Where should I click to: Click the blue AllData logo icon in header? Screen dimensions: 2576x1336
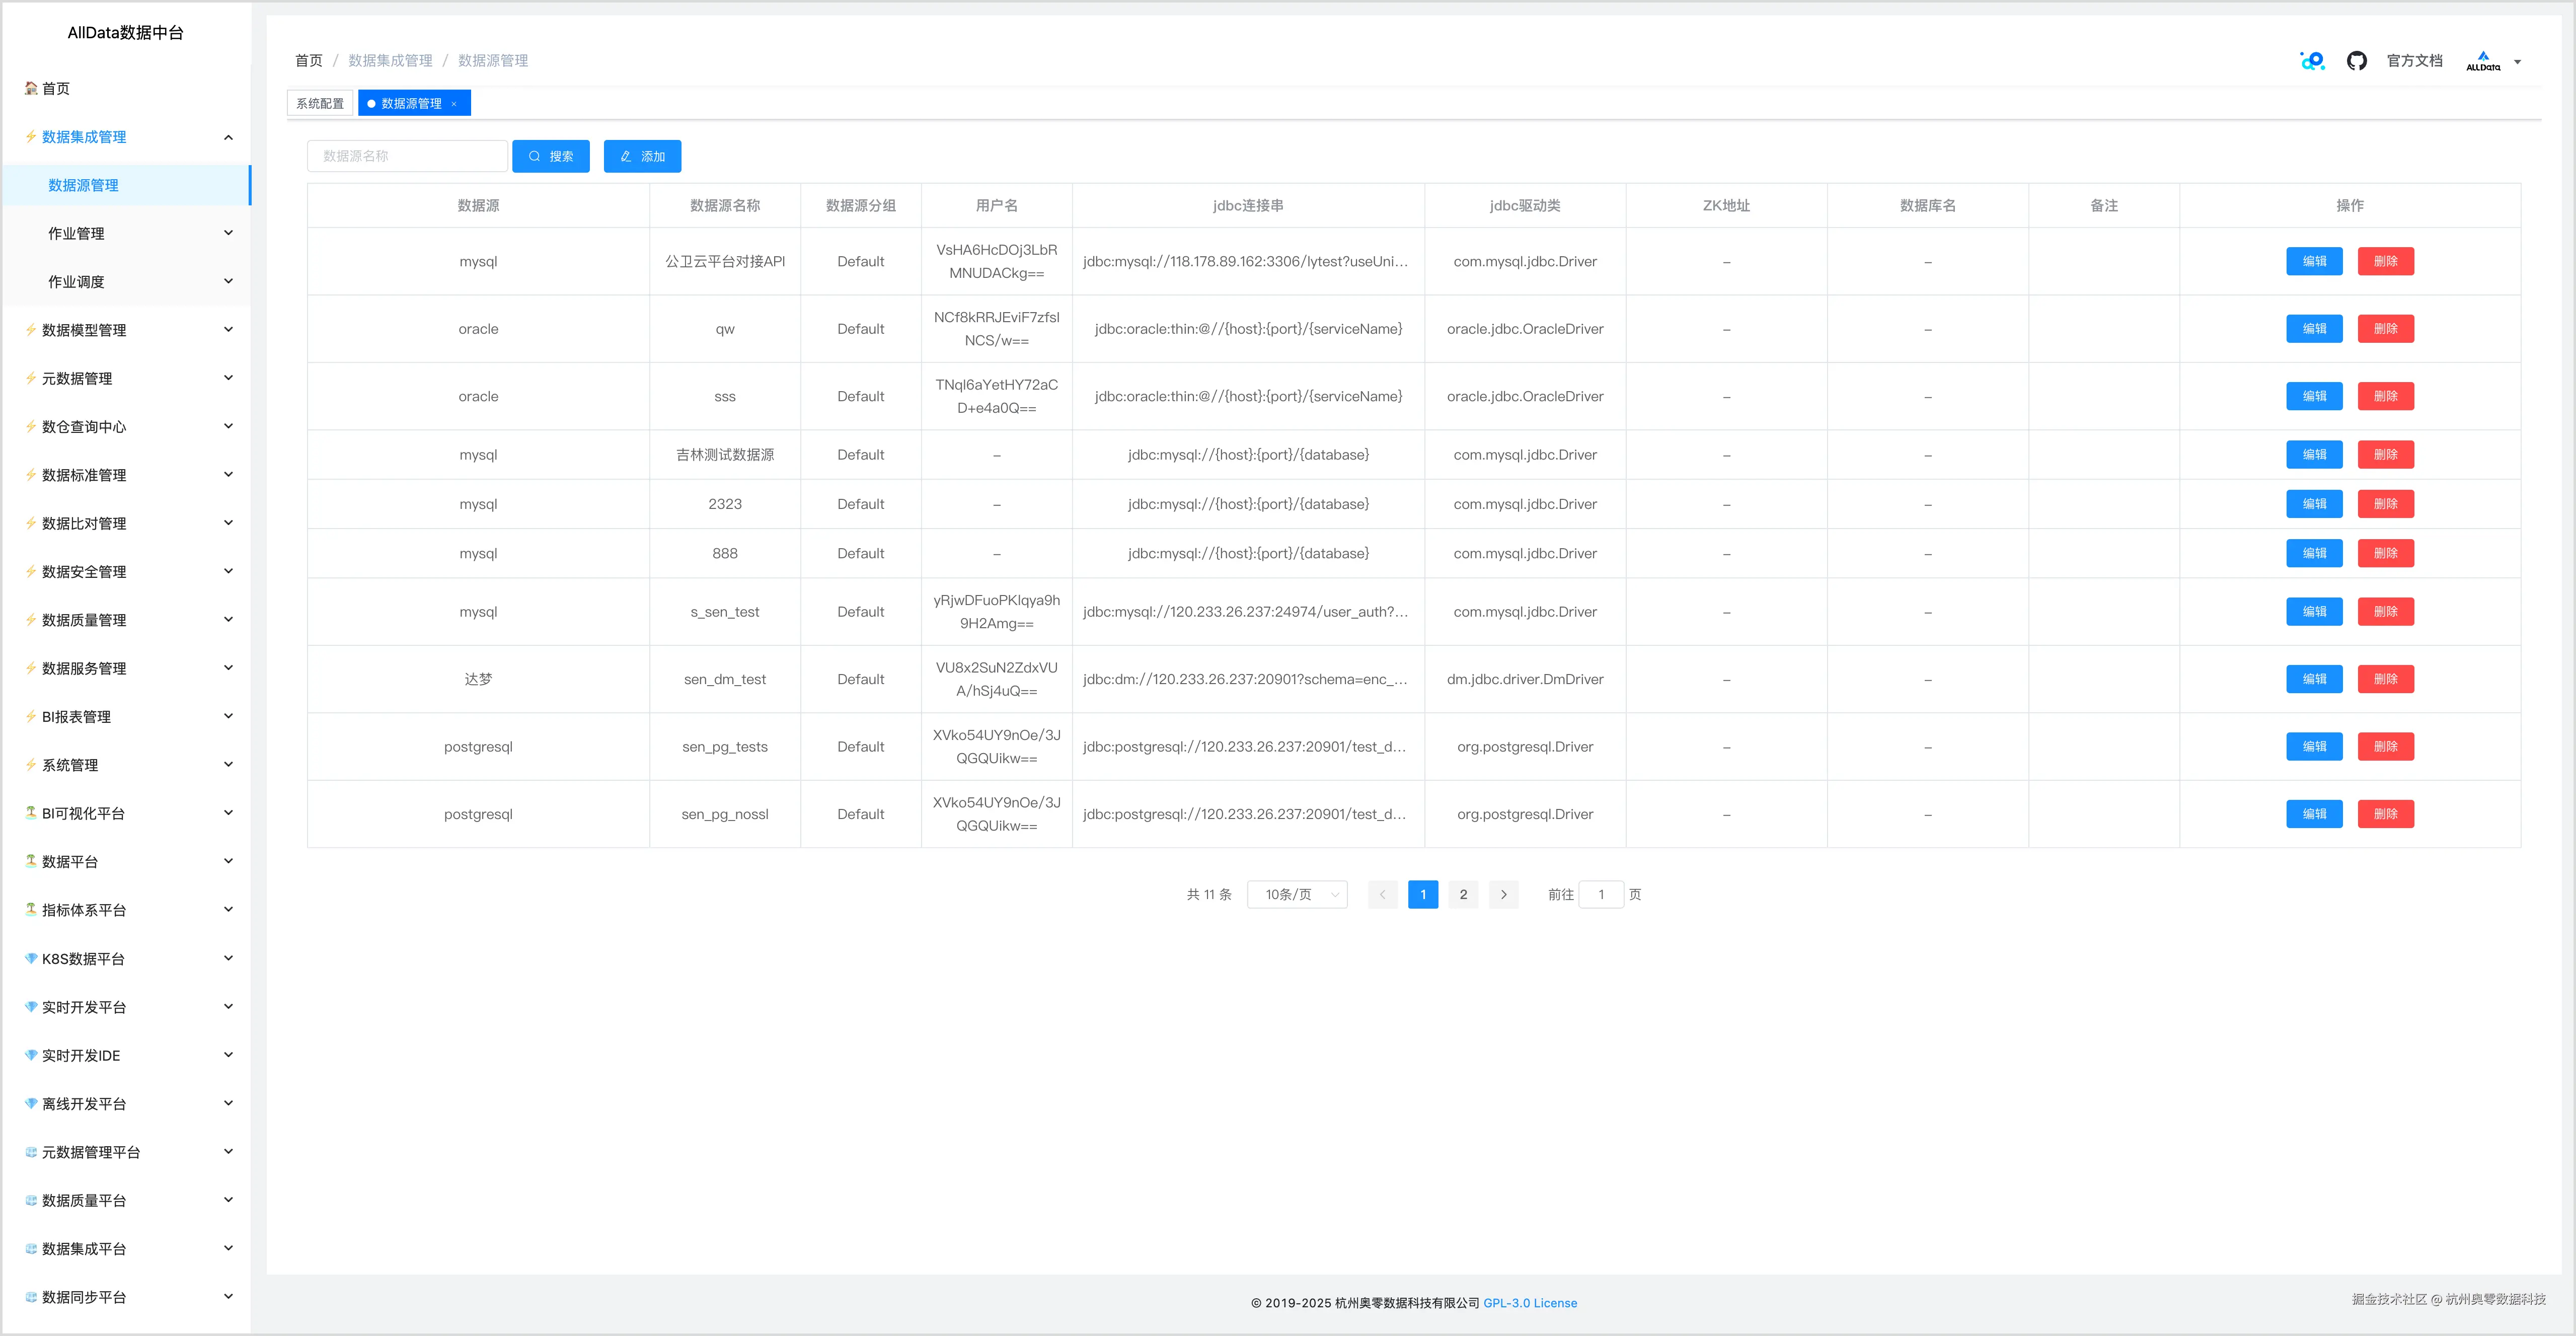(2312, 61)
